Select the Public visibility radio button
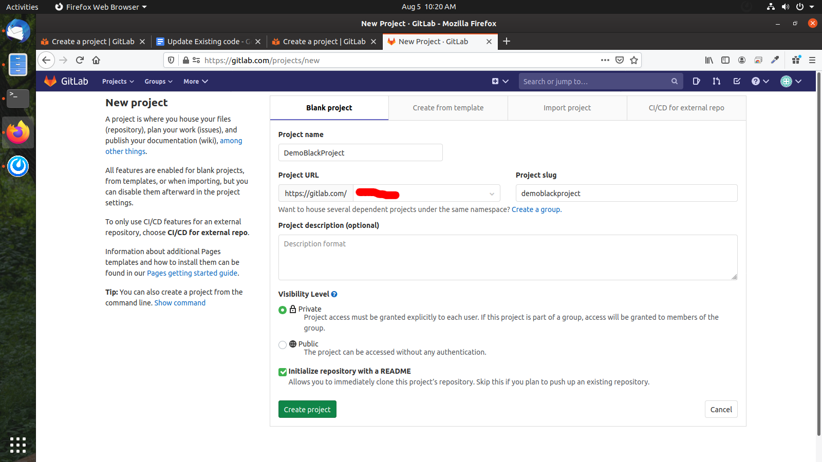Image resolution: width=822 pixels, height=462 pixels. 283,345
